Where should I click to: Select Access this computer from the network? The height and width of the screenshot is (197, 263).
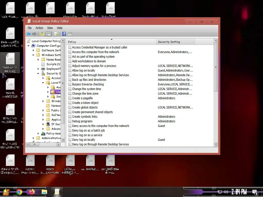pos(96,52)
